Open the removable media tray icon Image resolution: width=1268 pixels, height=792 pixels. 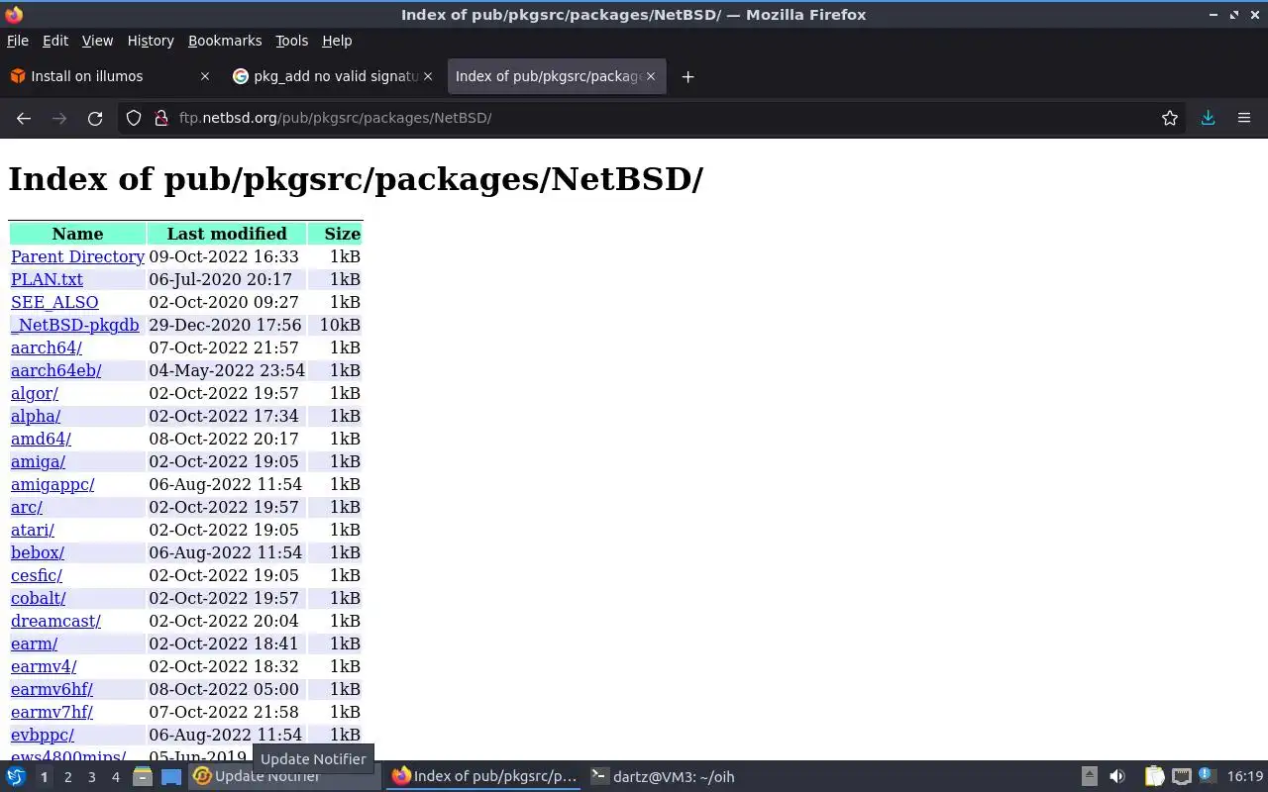click(1089, 777)
